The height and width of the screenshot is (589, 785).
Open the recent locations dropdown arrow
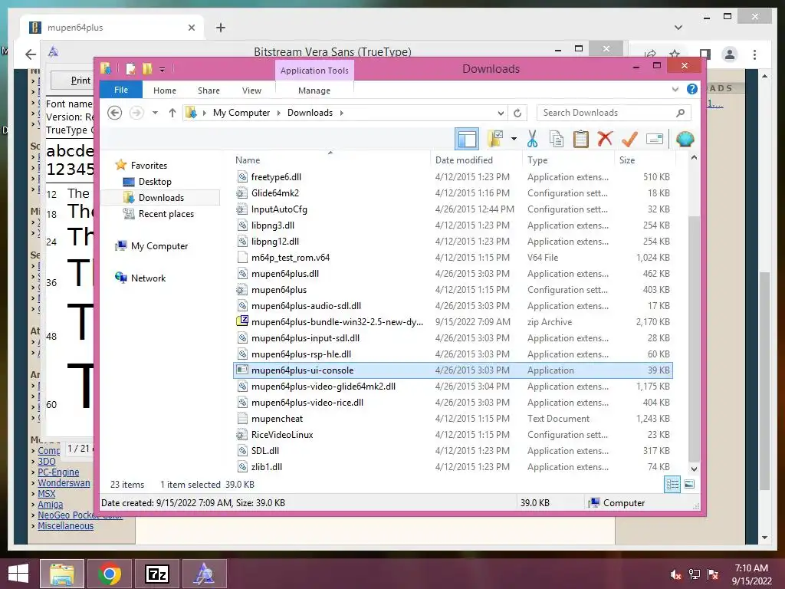tap(155, 113)
